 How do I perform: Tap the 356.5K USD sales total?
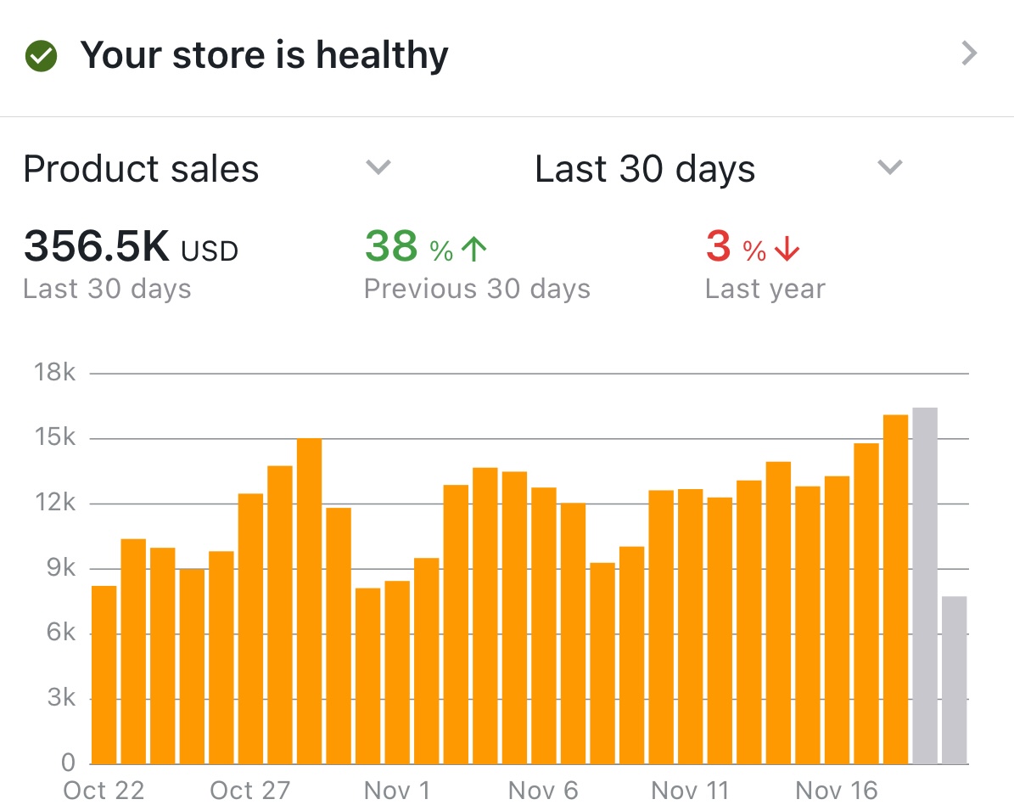point(131,247)
